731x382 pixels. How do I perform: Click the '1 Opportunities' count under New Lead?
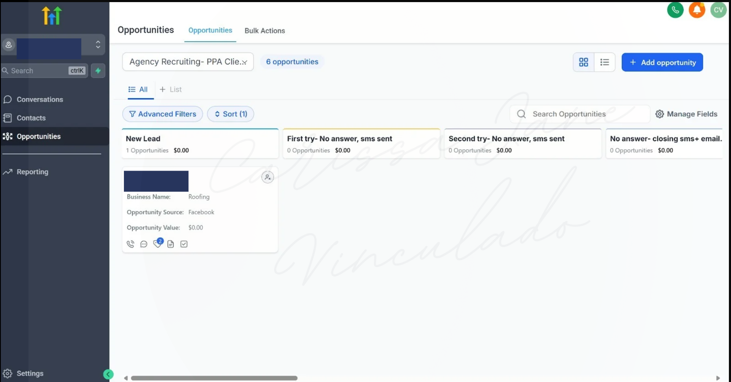pyautogui.click(x=147, y=150)
